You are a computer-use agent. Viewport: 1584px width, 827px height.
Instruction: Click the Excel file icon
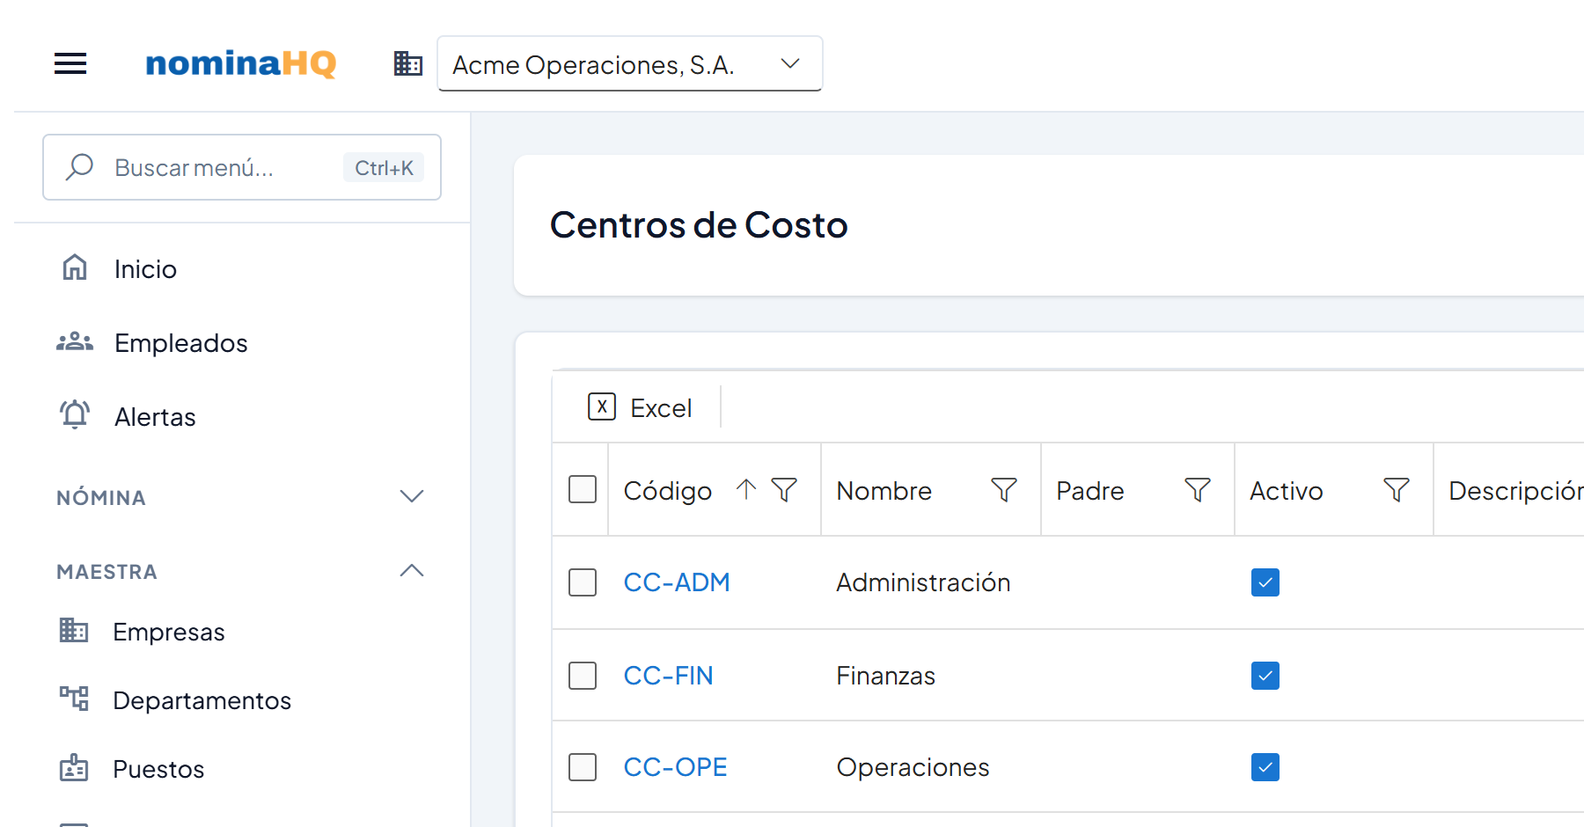pos(602,406)
